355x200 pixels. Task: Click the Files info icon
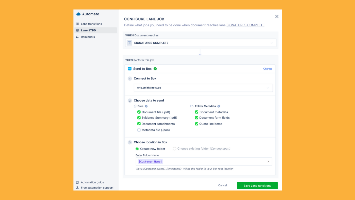click(146, 106)
